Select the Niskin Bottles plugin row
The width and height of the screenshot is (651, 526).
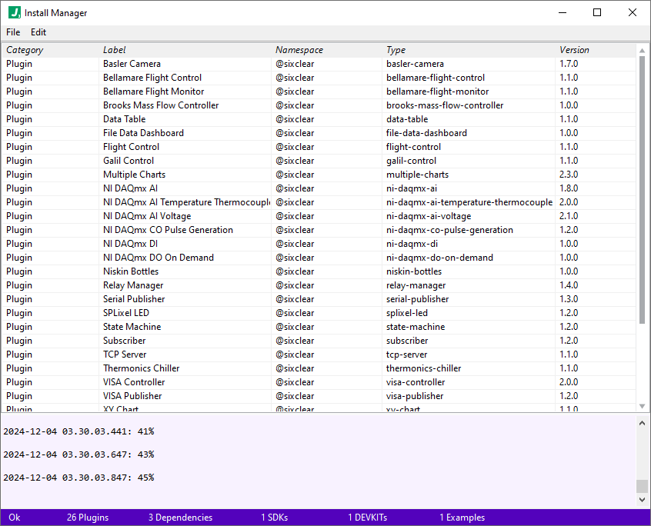click(x=231, y=271)
